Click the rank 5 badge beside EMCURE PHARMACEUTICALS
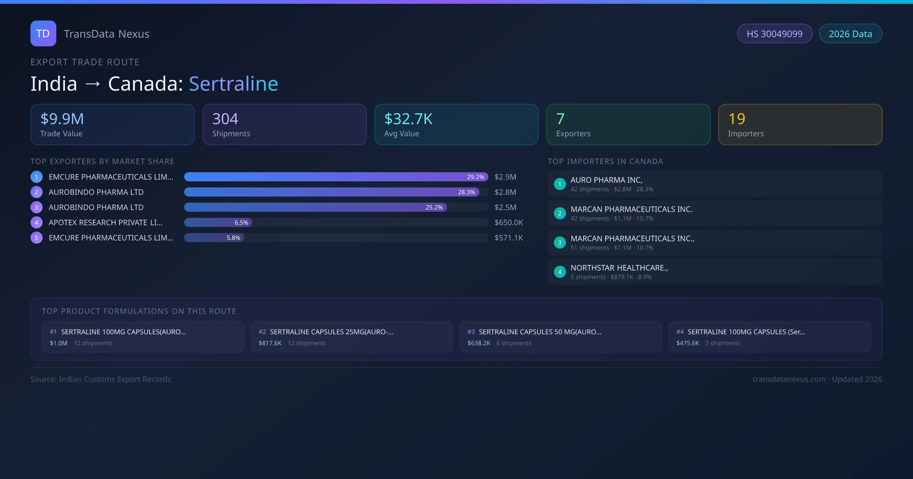913x479 pixels. click(x=36, y=237)
